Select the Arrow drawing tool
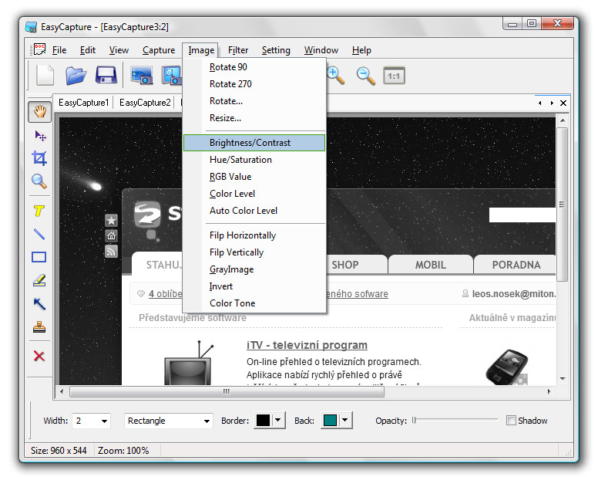The height and width of the screenshot is (477, 598). point(39,303)
